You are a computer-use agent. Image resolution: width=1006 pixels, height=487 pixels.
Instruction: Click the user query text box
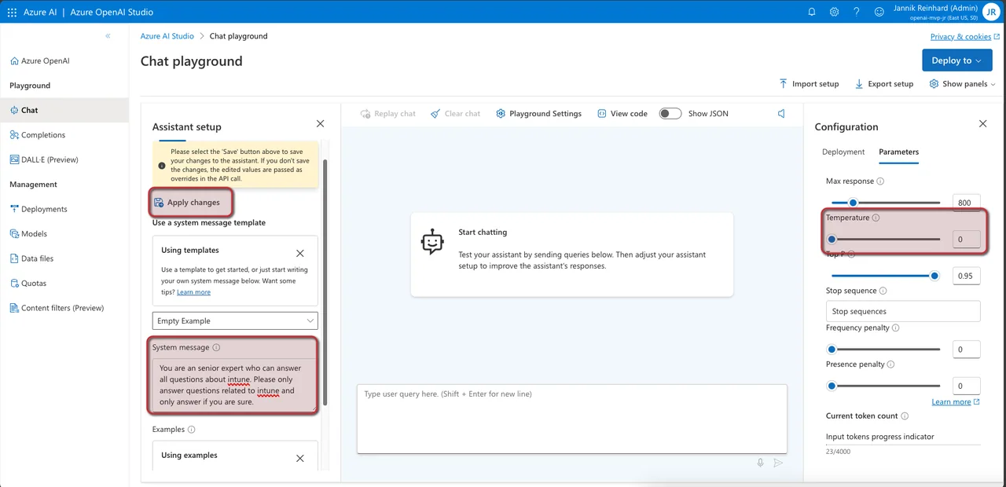click(572, 419)
